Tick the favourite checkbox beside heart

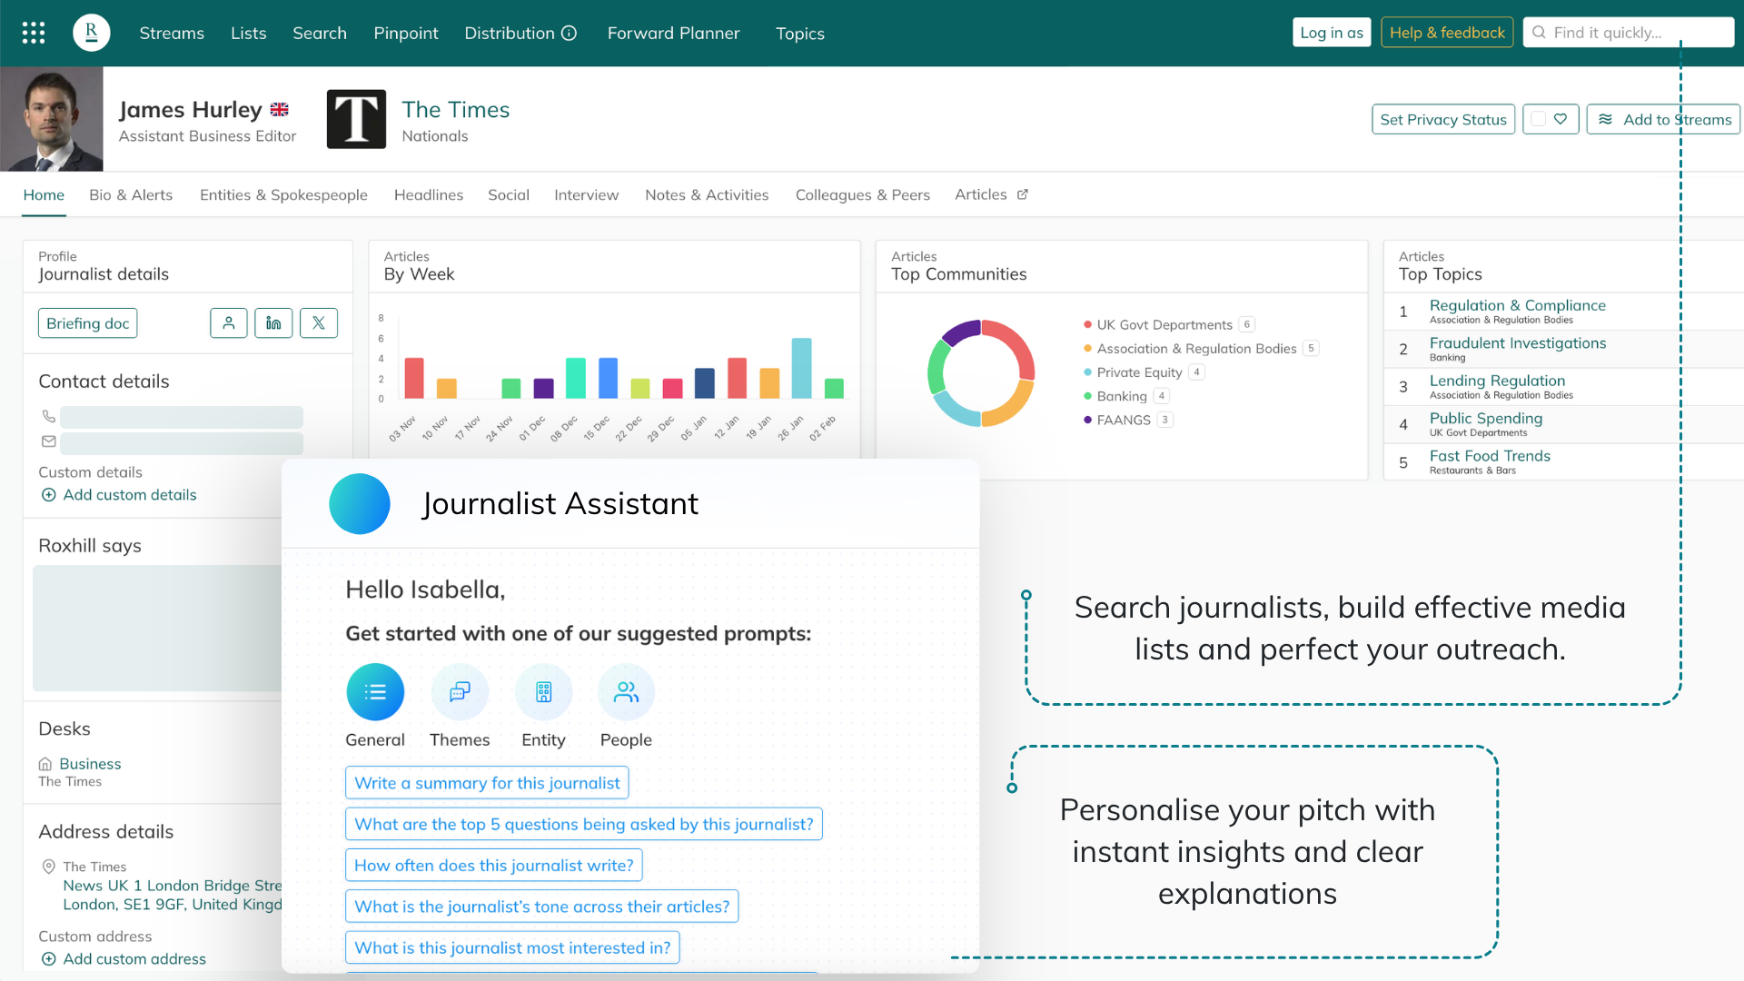pyautogui.click(x=1538, y=119)
